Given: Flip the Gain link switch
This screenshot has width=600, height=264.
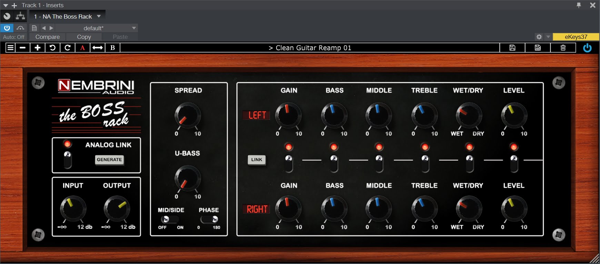Looking at the screenshot, I should pyautogui.click(x=289, y=163).
